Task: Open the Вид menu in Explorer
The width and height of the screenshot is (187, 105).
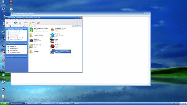Action: 16,20
